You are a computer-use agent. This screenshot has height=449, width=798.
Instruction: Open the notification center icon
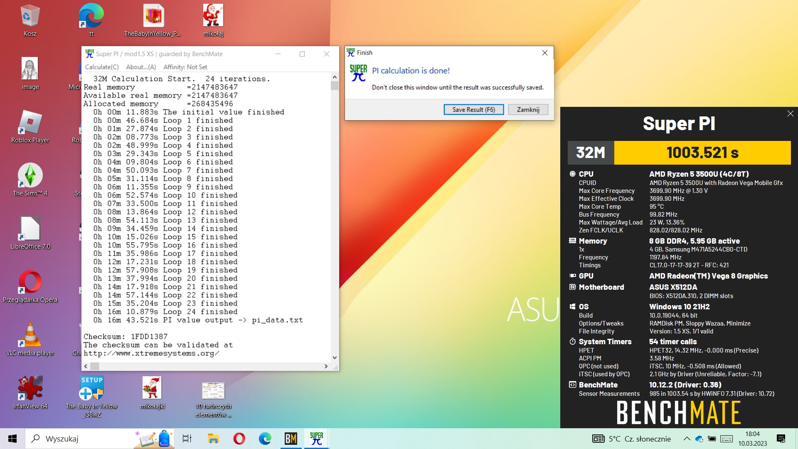tap(781, 439)
